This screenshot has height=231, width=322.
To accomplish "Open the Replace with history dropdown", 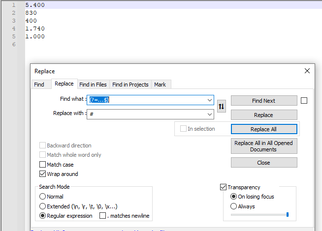I will 209,115.
